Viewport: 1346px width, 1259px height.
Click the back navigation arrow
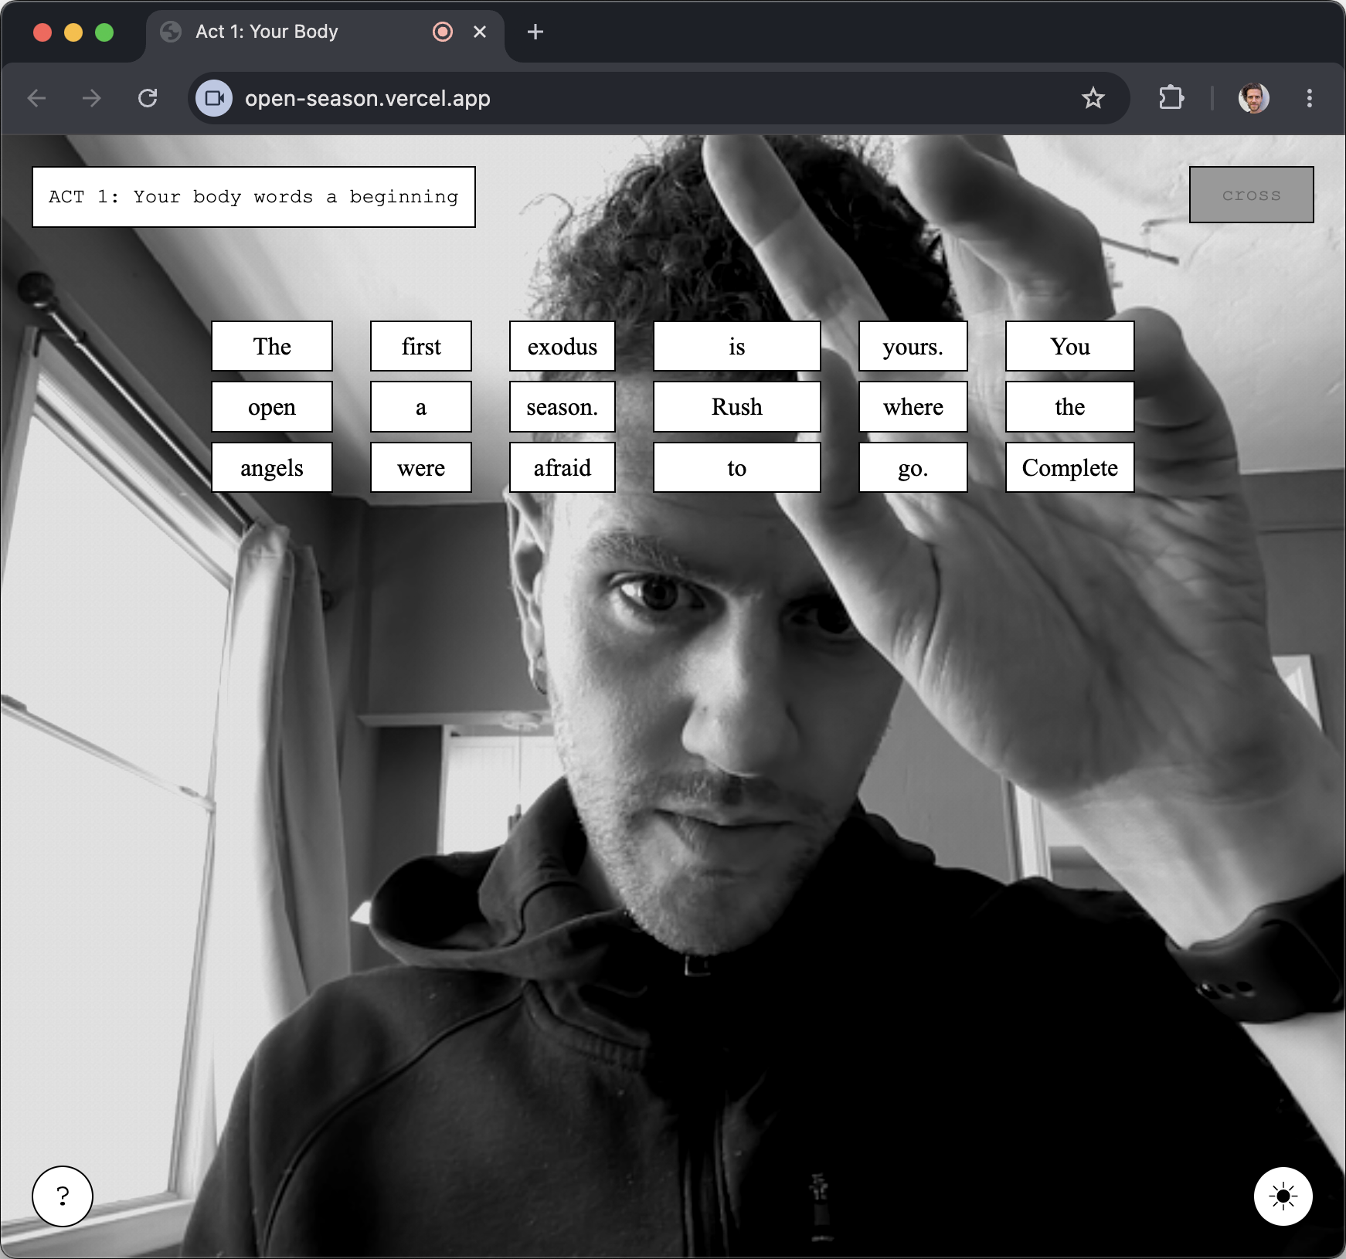pyautogui.click(x=36, y=98)
